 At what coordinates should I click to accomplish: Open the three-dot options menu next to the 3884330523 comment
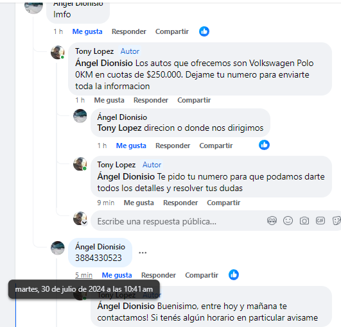[x=143, y=253]
